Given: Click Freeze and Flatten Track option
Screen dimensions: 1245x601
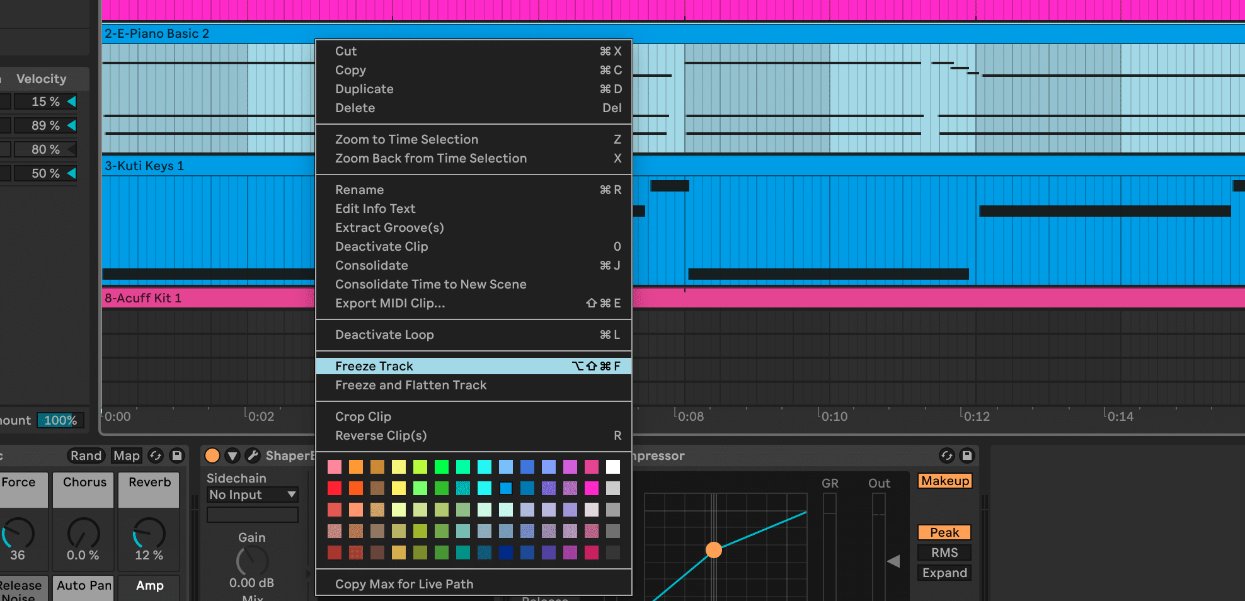Looking at the screenshot, I should 411,385.
